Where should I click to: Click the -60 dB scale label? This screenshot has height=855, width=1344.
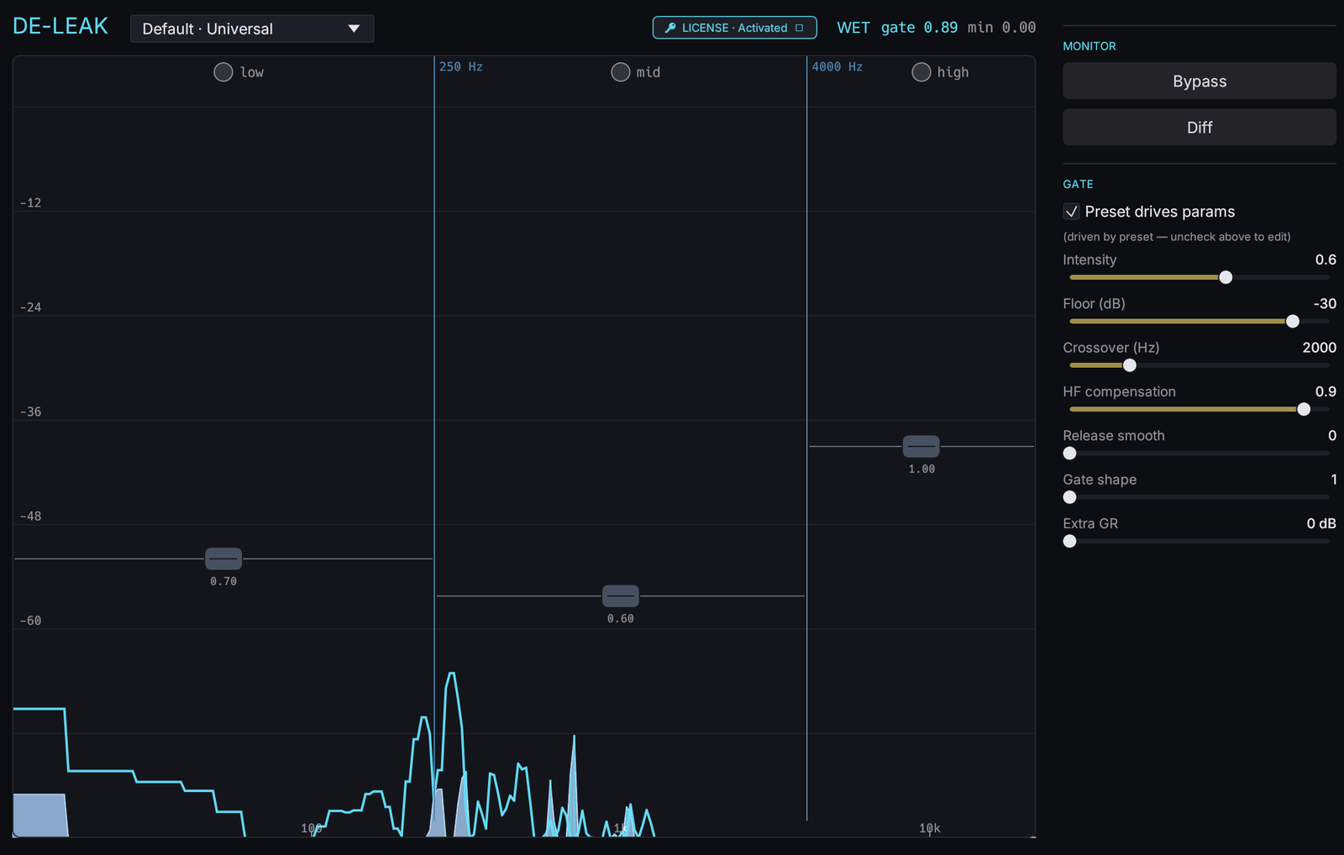coord(31,621)
